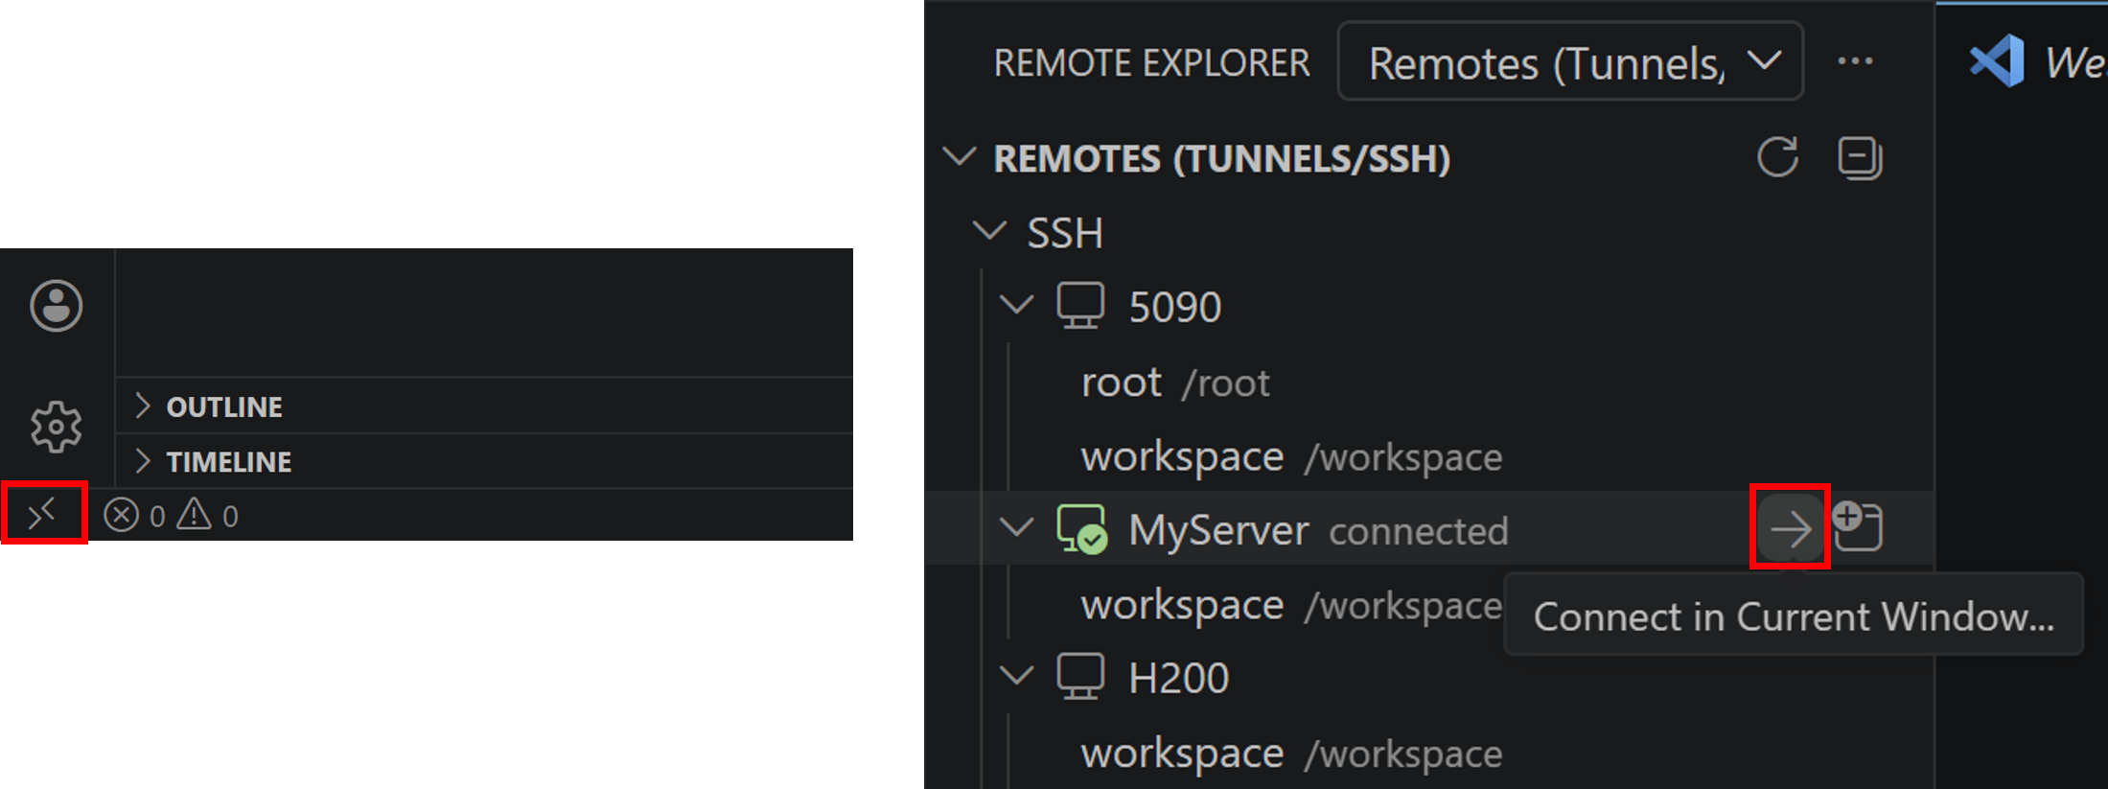Connect MyServer in new window icon
The image size is (2108, 789).
[1858, 526]
